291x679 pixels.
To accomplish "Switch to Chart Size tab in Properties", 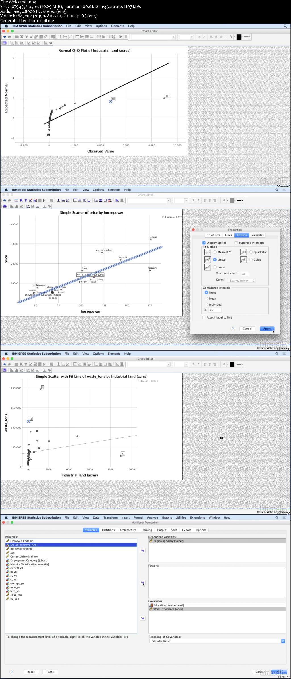I will [213, 235].
